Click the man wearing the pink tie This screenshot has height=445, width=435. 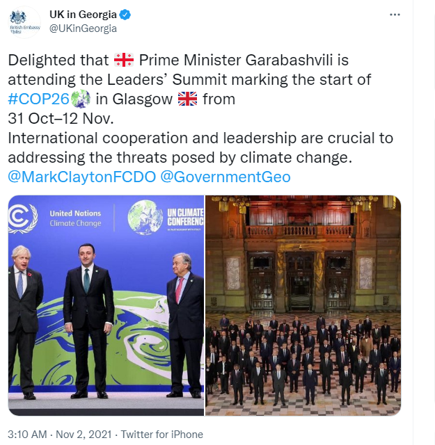pyautogui.click(x=185, y=325)
